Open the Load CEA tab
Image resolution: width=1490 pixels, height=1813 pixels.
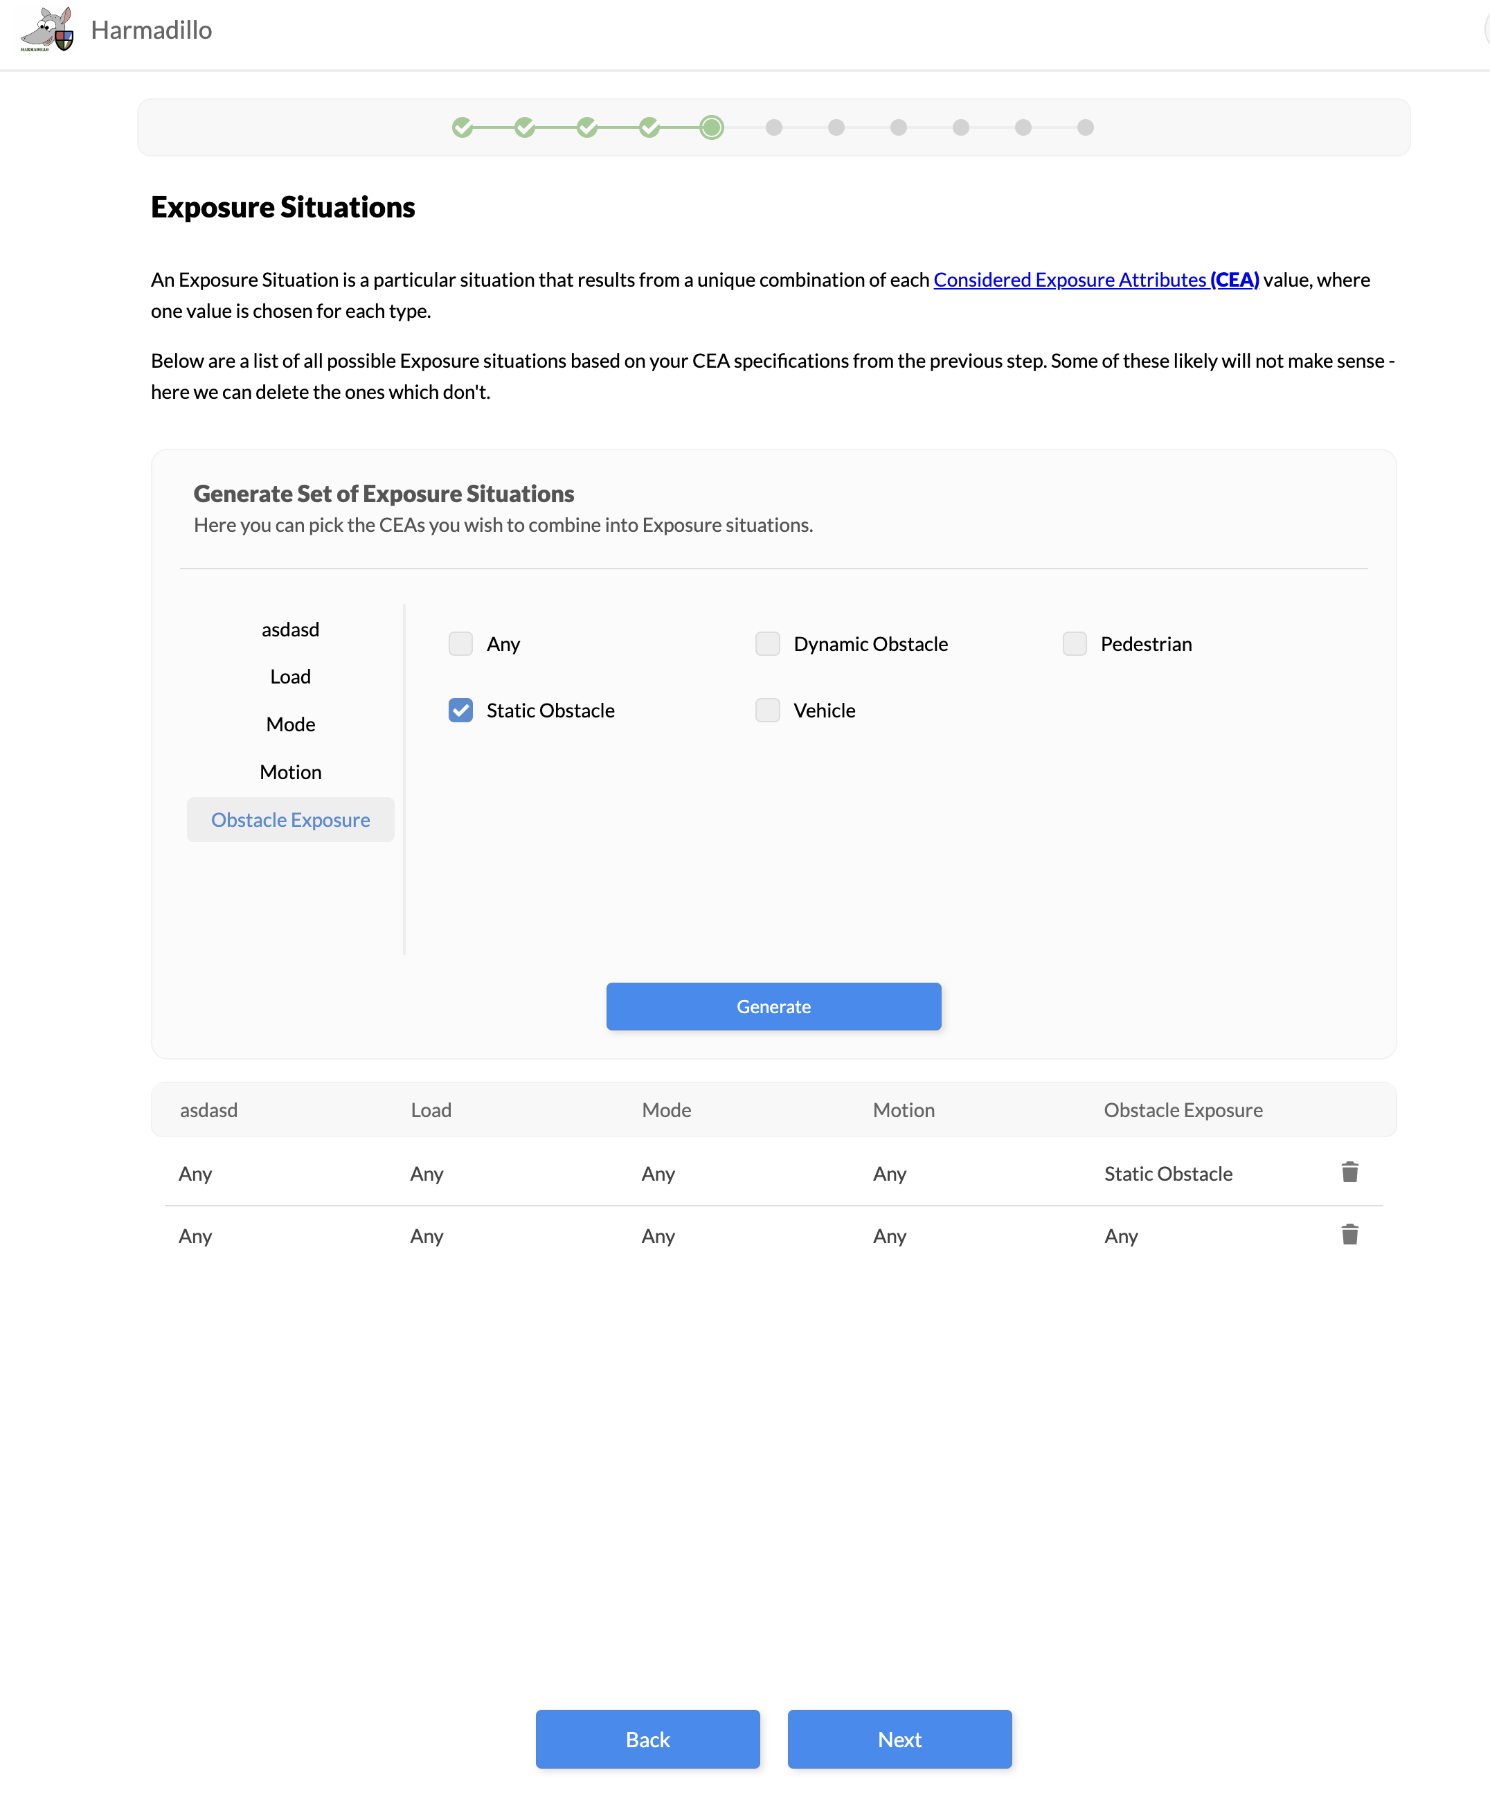coord(290,677)
